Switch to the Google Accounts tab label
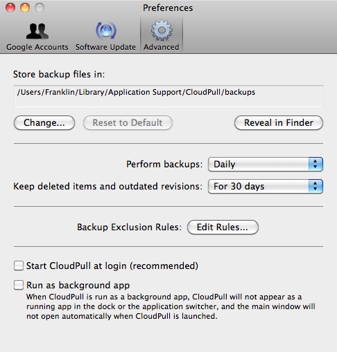 pyautogui.click(x=37, y=47)
